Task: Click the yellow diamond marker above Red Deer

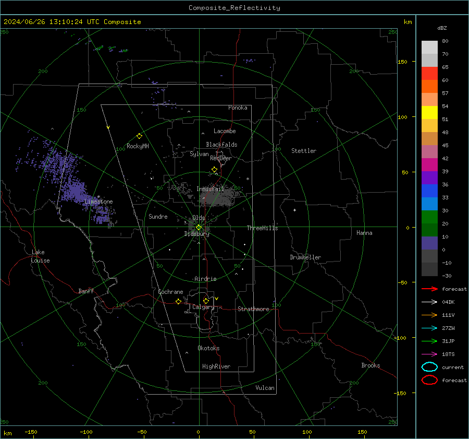Action: coord(214,170)
